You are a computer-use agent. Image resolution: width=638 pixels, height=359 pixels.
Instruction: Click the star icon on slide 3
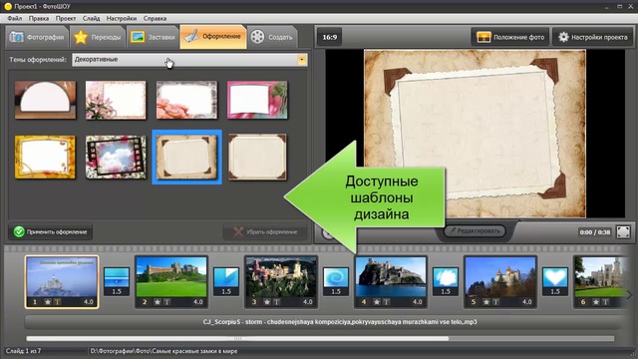coord(267,302)
